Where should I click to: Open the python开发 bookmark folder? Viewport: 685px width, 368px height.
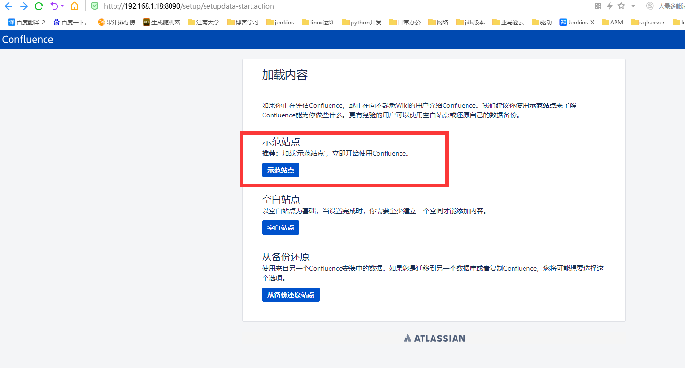pos(362,22)
